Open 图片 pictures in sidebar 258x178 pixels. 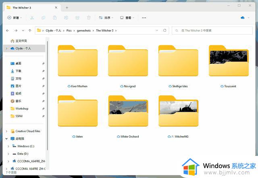point(18,86)
